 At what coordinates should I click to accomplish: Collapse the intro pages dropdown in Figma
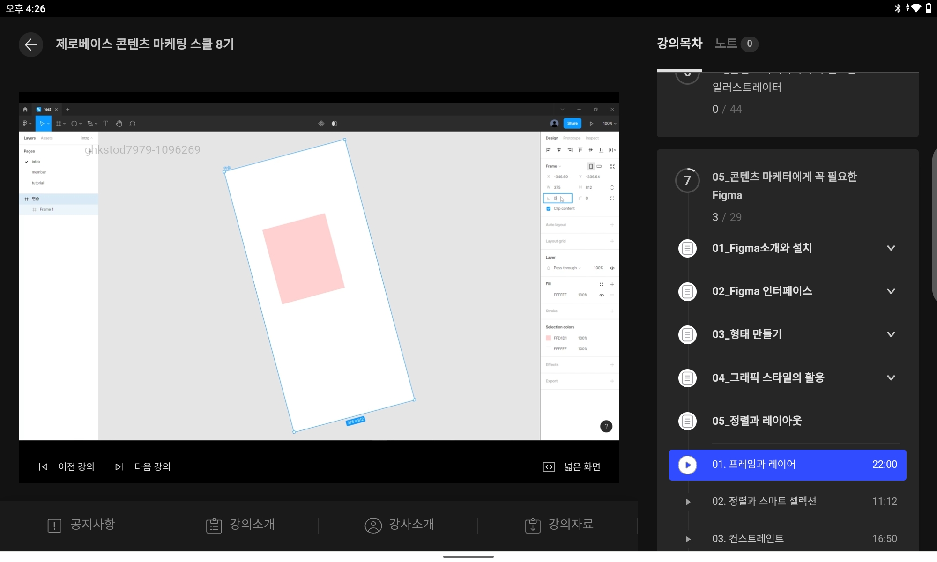point(87,138)
